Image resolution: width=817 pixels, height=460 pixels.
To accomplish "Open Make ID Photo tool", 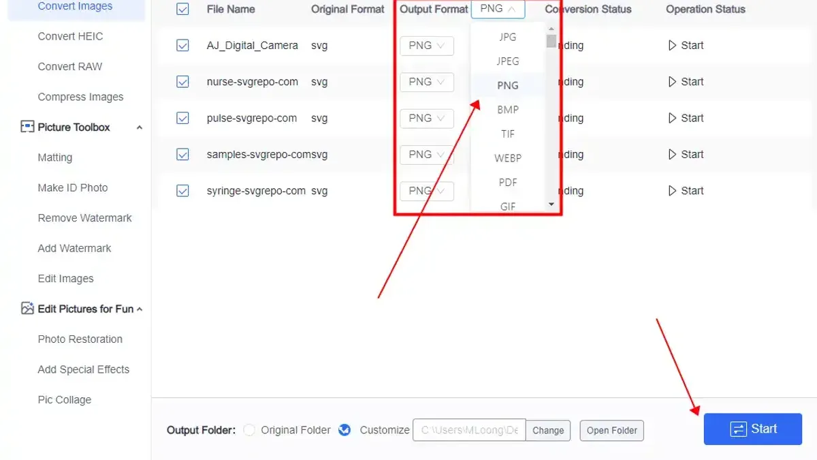I will [x=73, y=188].
